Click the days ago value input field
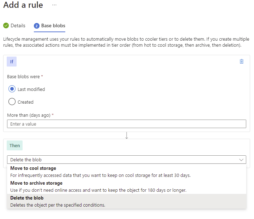This screenshot has width=254, height=219. pyautogui.click(x=126, y=124)
